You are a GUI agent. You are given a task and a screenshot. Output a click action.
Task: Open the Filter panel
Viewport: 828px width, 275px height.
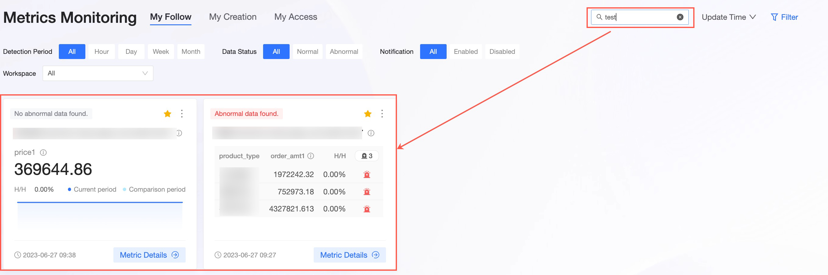coord(784,17)
